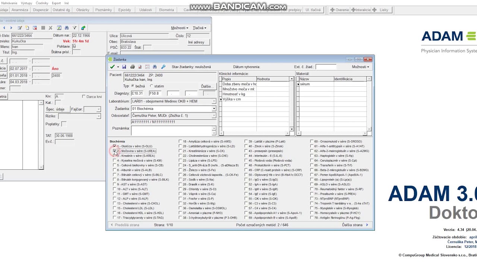Viewport: 477px width, 268px height.
Task: Click the Overenie plus toolbar item
Action: 339,10
